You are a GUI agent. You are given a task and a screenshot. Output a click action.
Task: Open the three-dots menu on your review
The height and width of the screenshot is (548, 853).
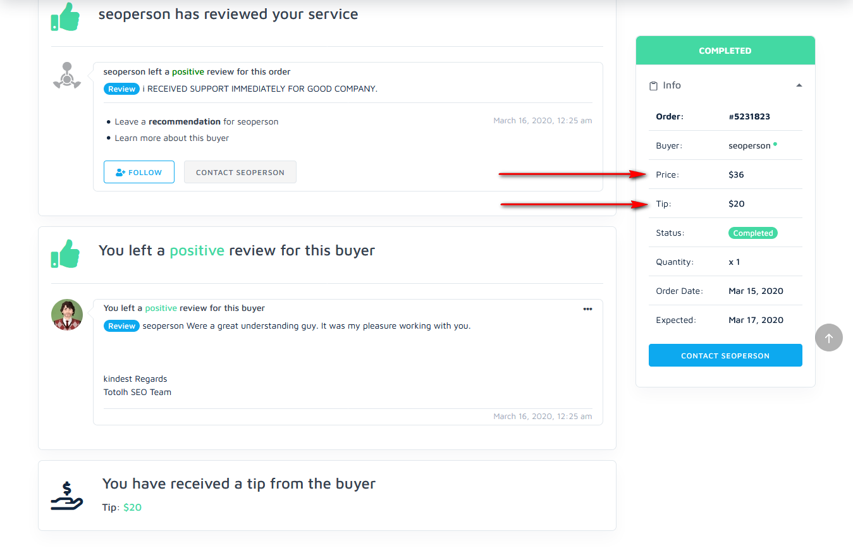point(587,309)
